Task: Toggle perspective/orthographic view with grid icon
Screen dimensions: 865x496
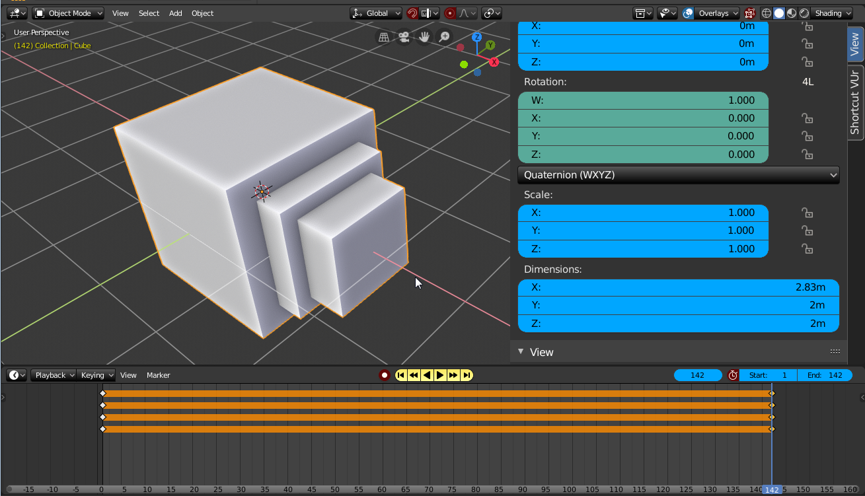Action: pyautogui.click(x=383, y=37)
